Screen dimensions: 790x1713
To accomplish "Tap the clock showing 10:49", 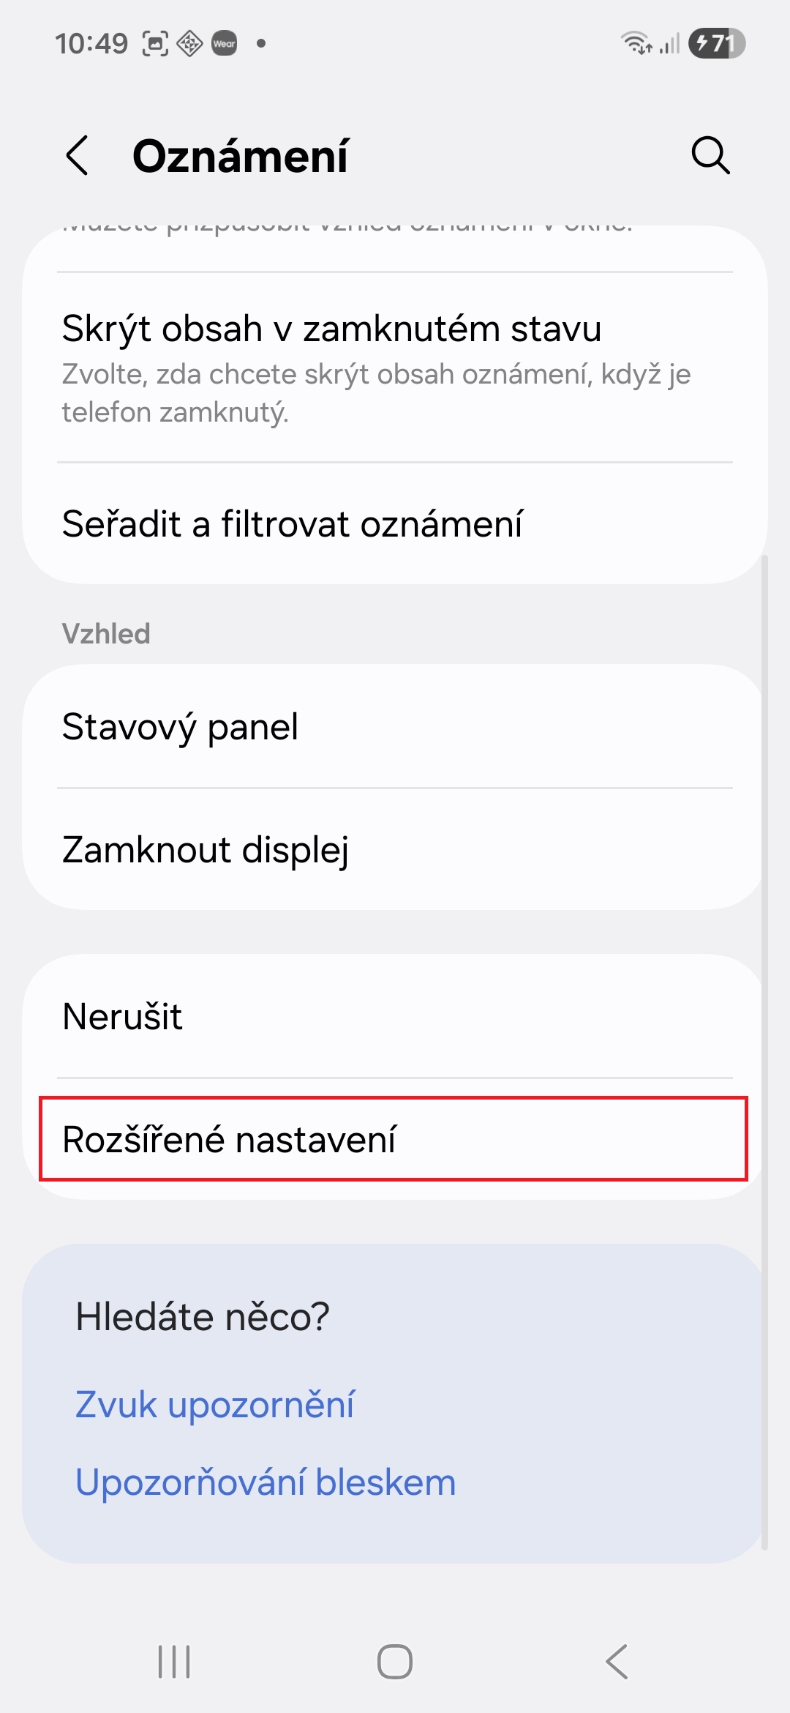I will point(91,44).
